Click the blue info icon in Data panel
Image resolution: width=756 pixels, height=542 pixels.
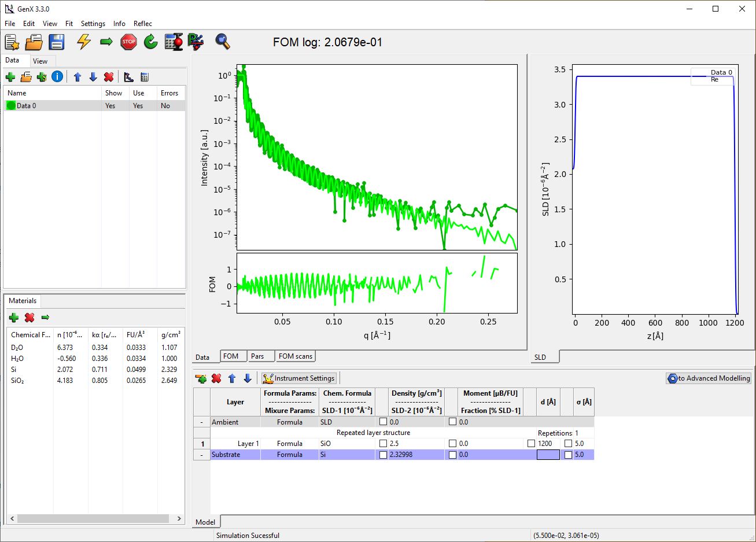pos(57,76)
